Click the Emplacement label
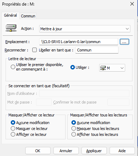The image size is (138, 156). pyautogui.click(x=17, y=42)
